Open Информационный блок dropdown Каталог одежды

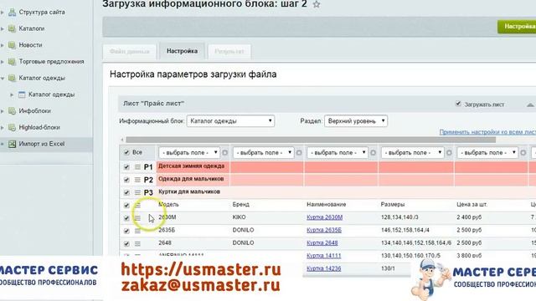[230, 120]
